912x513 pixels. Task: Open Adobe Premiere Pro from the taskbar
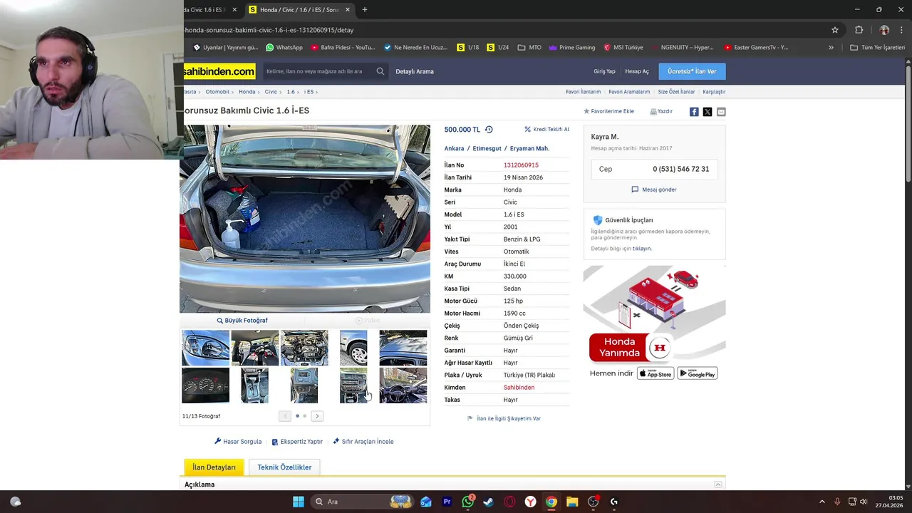click(x=447, y=502)
